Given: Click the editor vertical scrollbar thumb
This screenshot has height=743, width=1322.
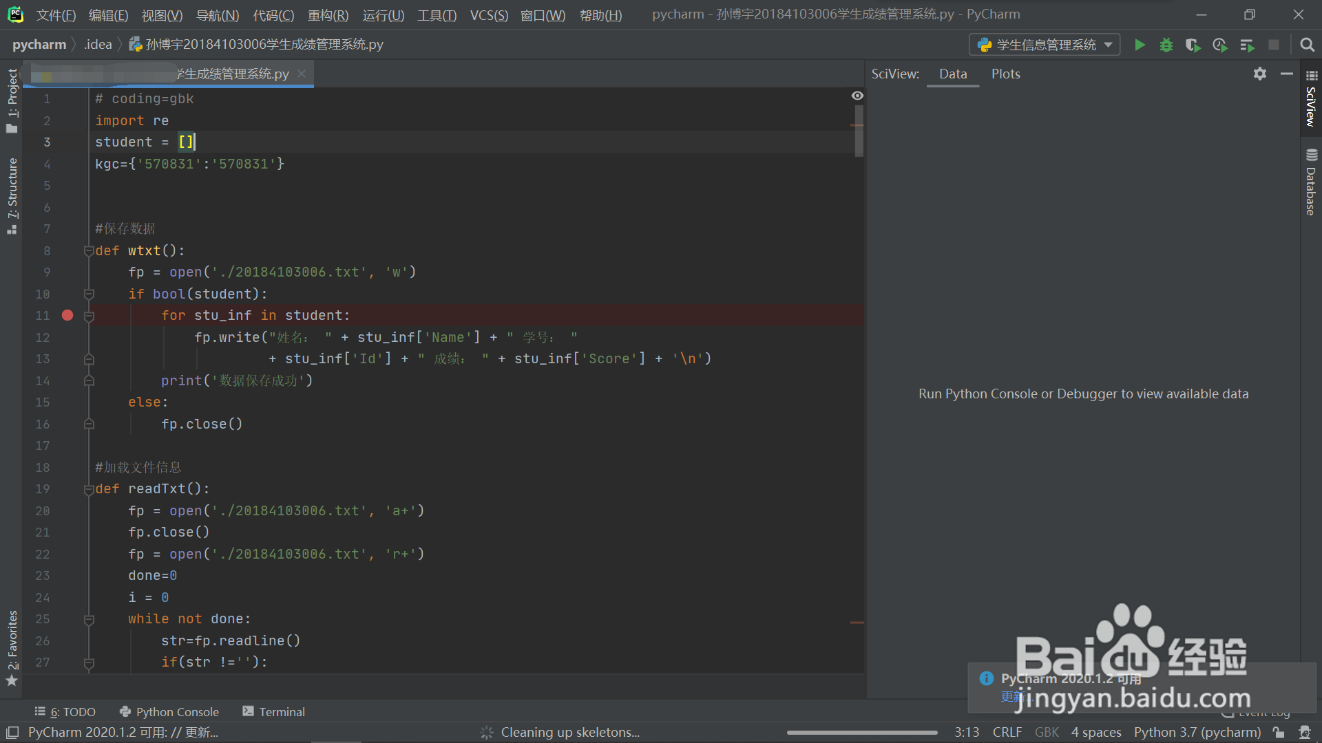Looking at the screenshot, I should click(859, 131).
